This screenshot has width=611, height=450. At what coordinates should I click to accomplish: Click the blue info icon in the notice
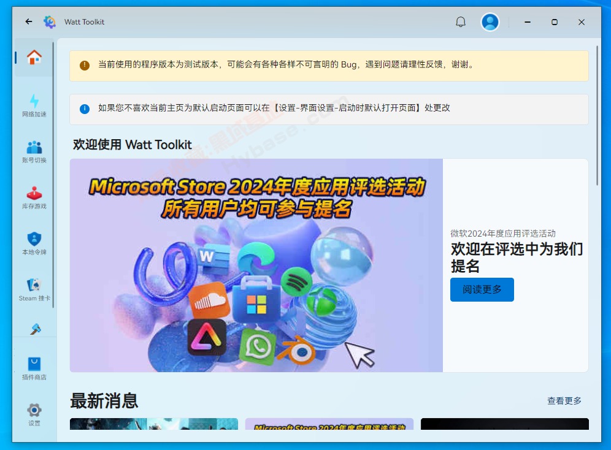point(85,109)
